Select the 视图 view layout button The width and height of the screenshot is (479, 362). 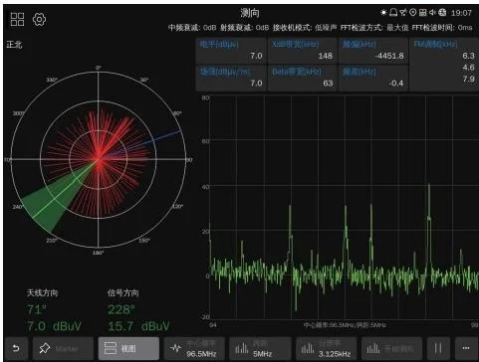(128, 348)
